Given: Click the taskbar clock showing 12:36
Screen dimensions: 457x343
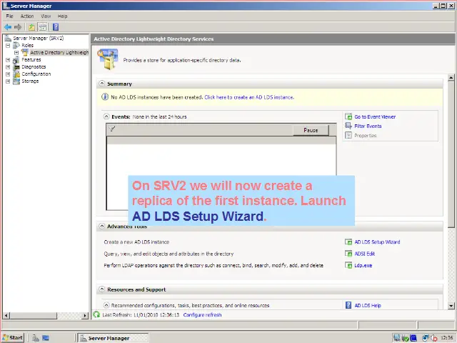Looking at the screenshot, I should pyautogui.click(x=446, y=338).
